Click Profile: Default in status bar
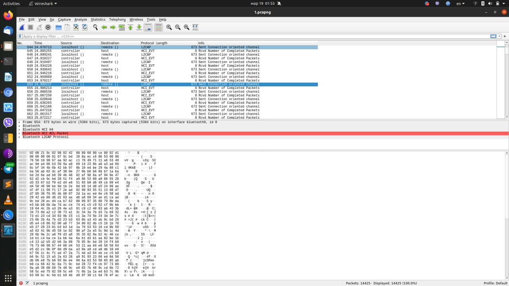Screen dimensions: 509x286 [x=495, y=283]
